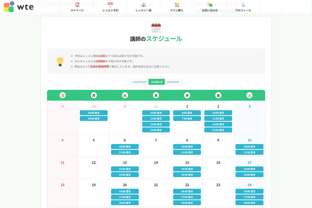Book 14:00 slot on December 29
The image size is (312, 208).
[x=94, y=113]
